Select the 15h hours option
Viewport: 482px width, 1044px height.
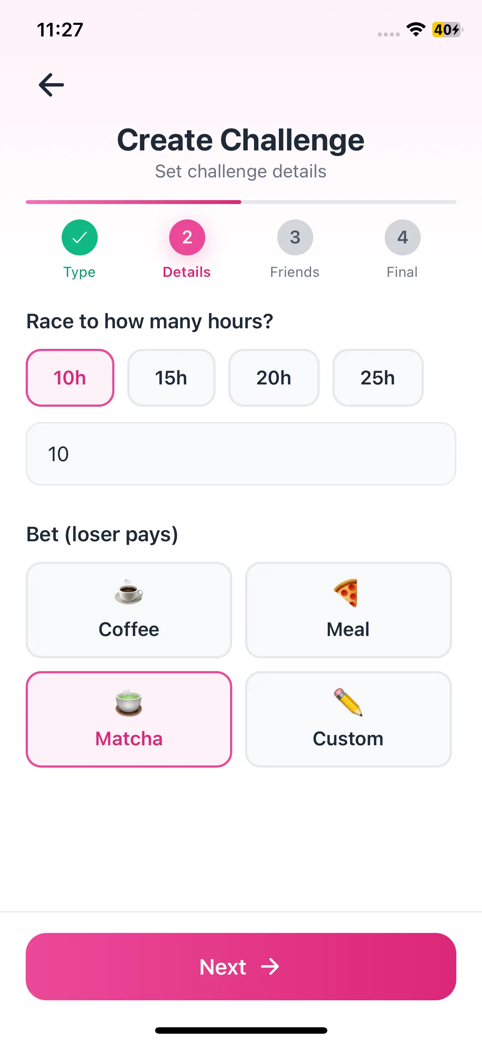coord(171,378)
